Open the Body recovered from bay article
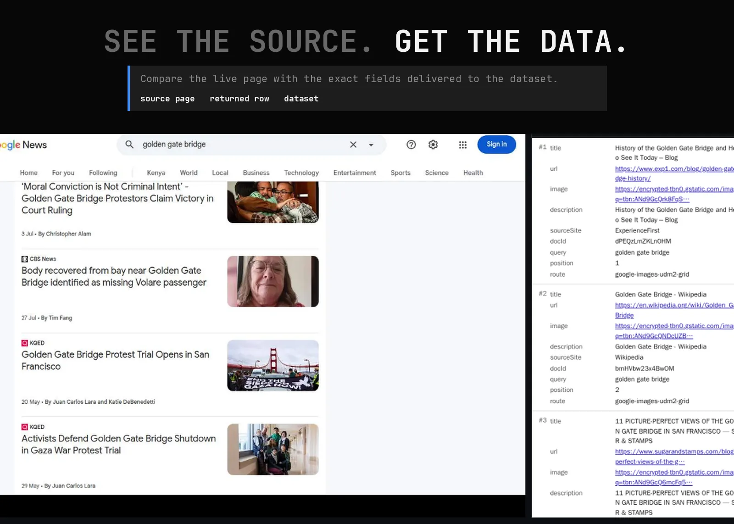734x524 pixels. [x=114, y=276]
